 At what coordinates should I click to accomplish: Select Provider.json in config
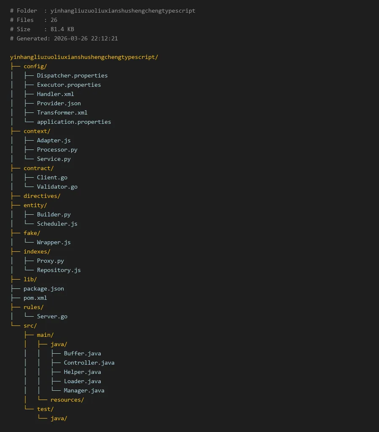(x=59, y=103)
